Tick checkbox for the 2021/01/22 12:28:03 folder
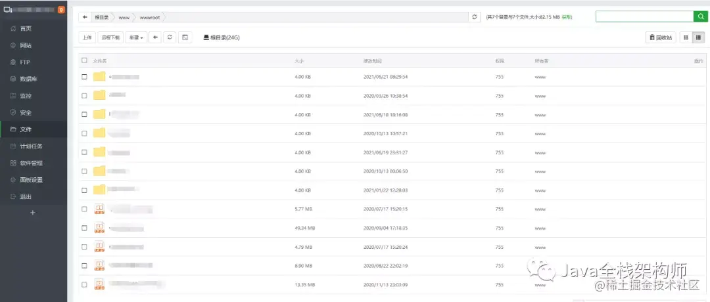 click(x=84, y=190)
